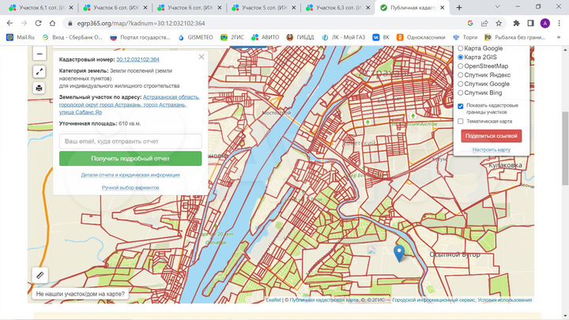Open the ruler measurement tool
This screenshot has width=569, height=320.
[40, 275]
